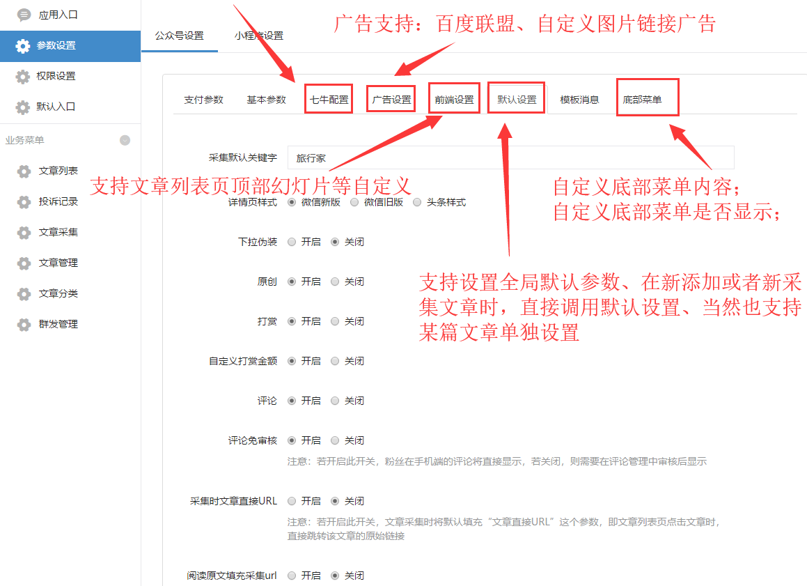Click the gear icon beside 群发管理
The image size is (807, 586).
24,325
